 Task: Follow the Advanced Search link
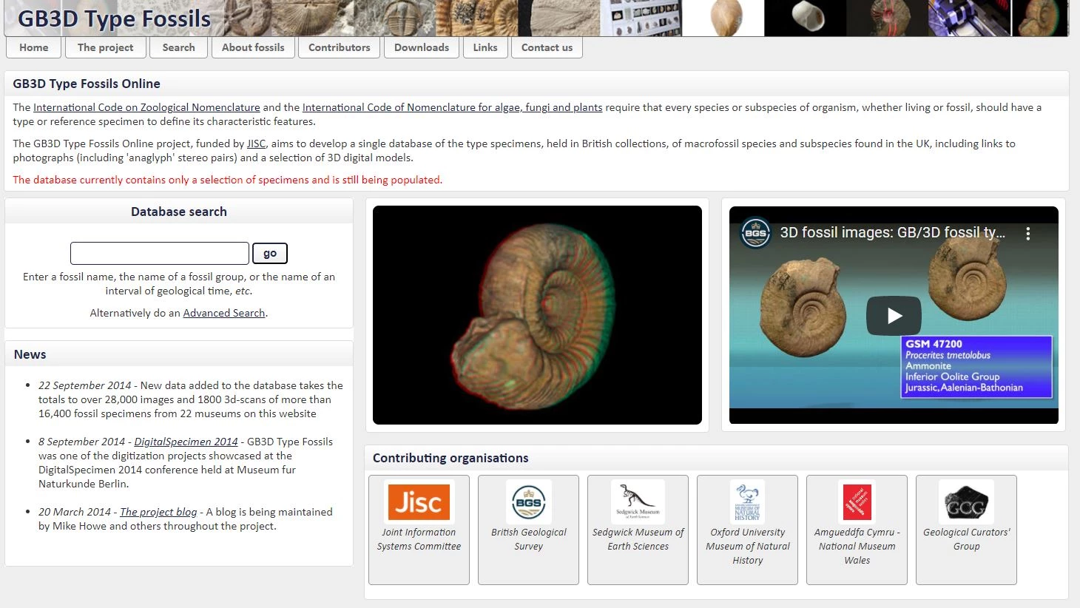click(224, 313)
